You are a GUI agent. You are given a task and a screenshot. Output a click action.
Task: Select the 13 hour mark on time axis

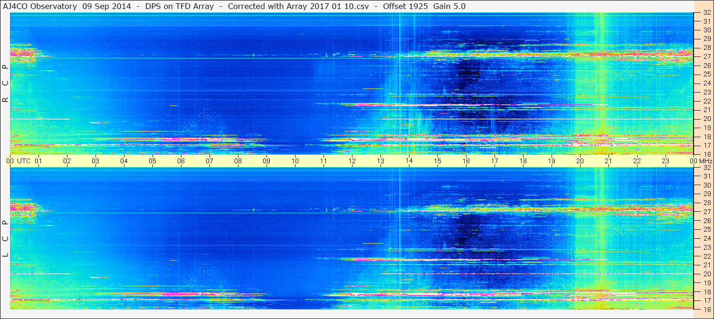click(x=381, y=161)
